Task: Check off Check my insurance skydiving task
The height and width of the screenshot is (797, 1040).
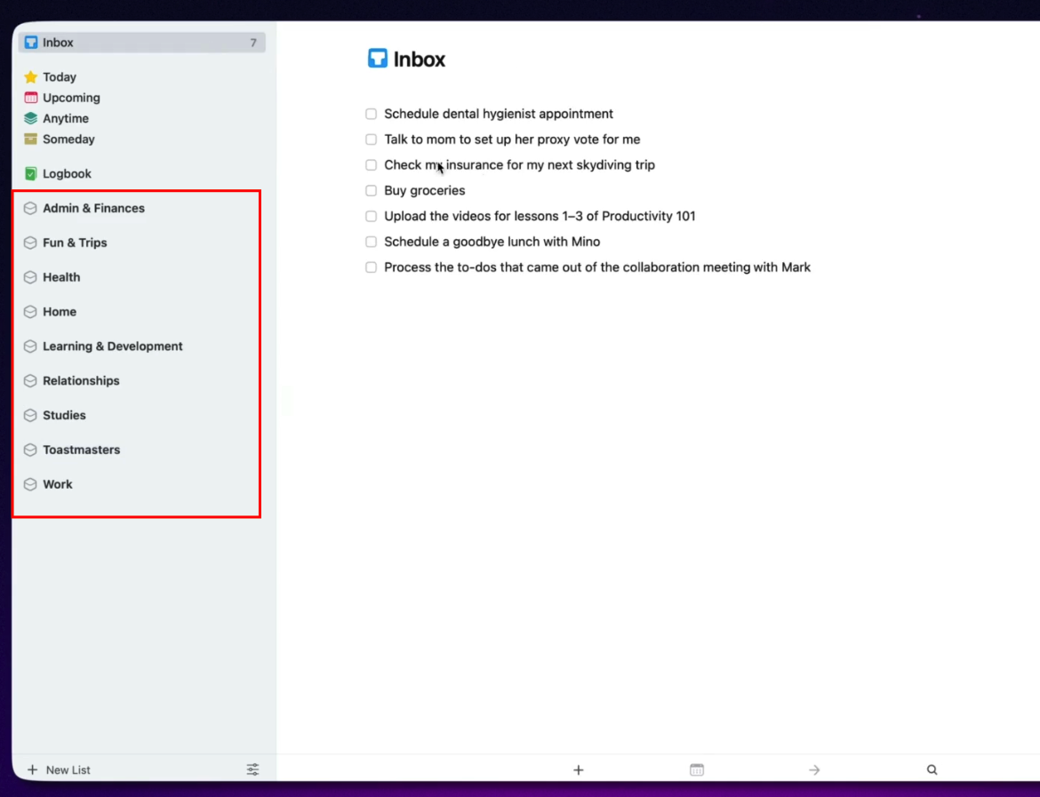Action: (x=371, y=165)
